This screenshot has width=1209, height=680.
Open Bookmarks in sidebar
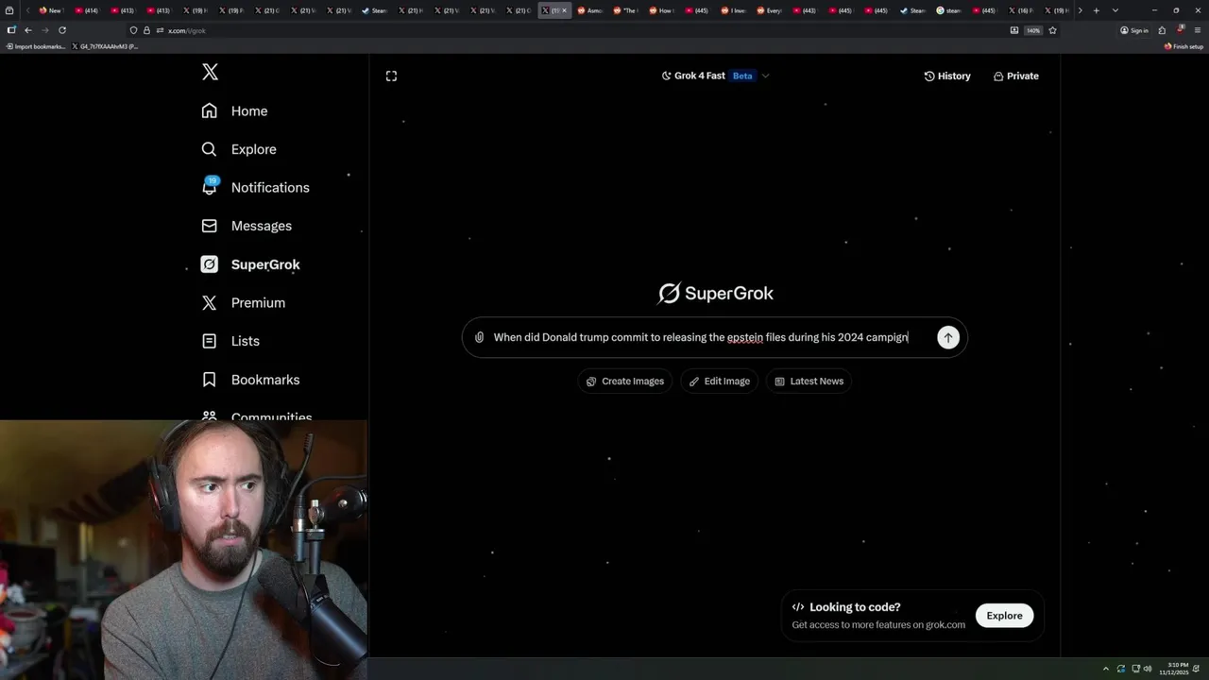(x=250, y=380)
